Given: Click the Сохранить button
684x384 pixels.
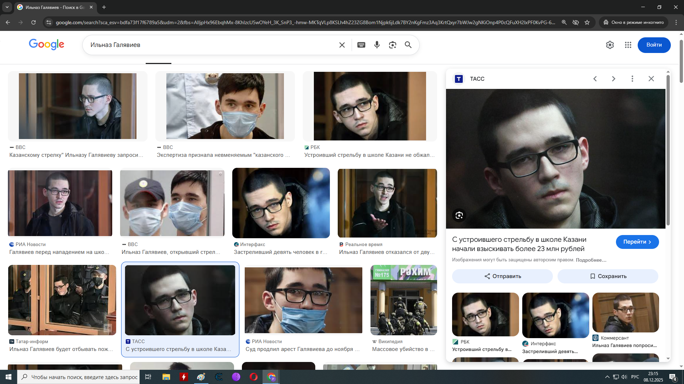Looking at the screenshot, I should pos(608,276).
